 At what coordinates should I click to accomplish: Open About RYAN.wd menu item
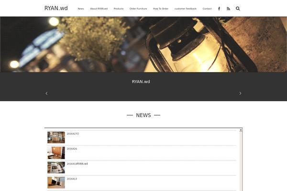click(x=99, y=9)
